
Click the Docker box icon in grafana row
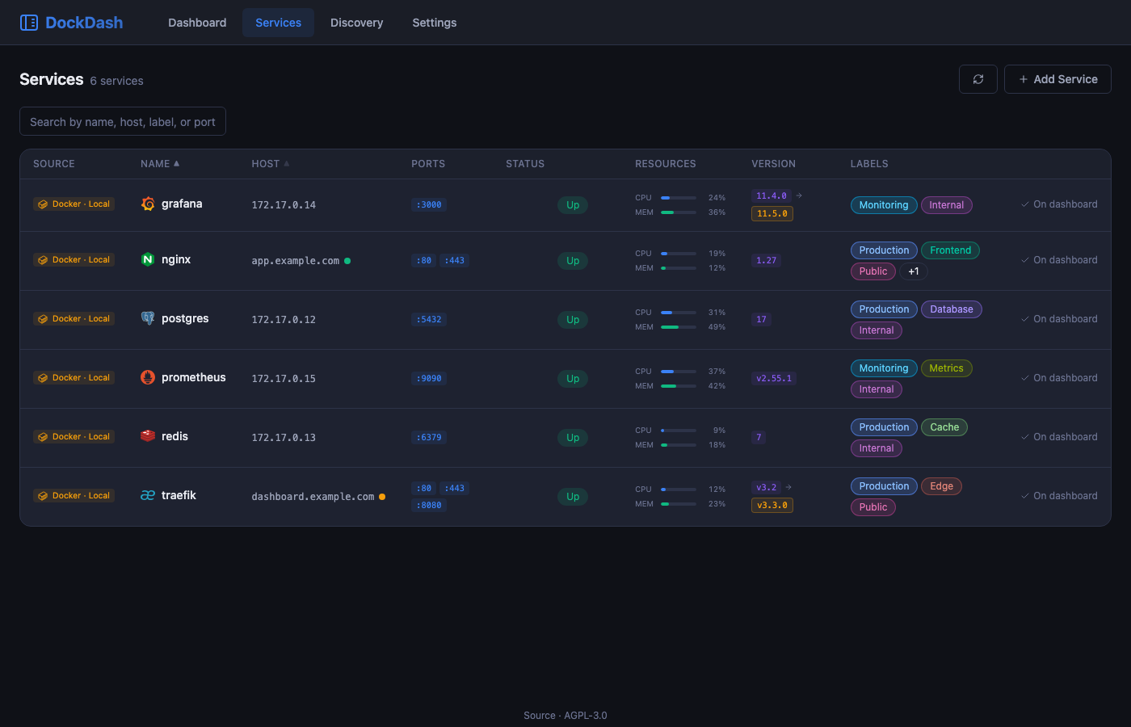43,204
